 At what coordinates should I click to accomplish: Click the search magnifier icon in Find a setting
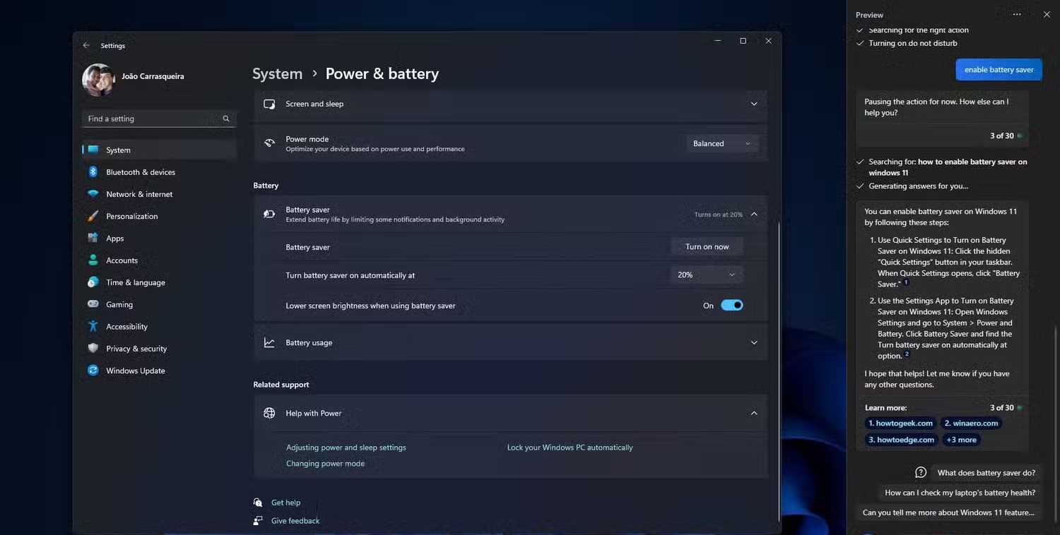(x=226, y=119)
